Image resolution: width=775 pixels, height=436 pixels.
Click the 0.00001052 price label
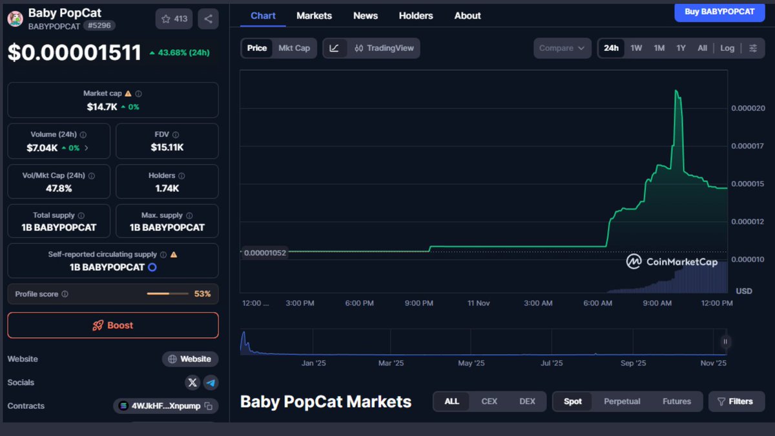(265, 253)
